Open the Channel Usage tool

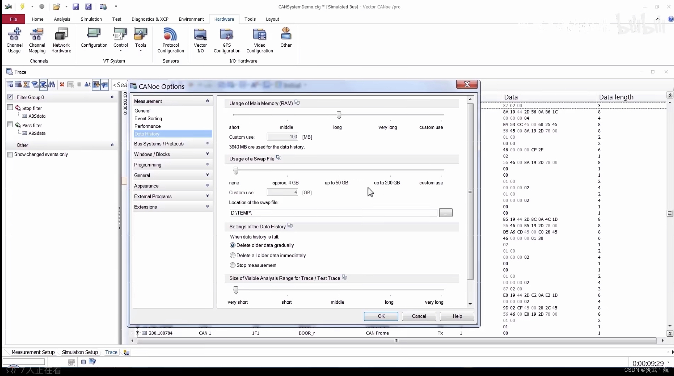(x=15, y=39)
